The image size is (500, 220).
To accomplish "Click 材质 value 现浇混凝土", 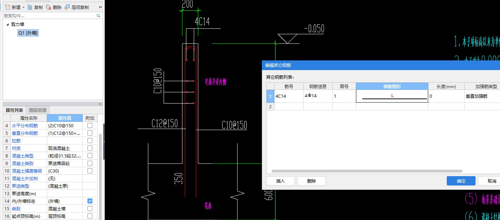I will 65,148.
